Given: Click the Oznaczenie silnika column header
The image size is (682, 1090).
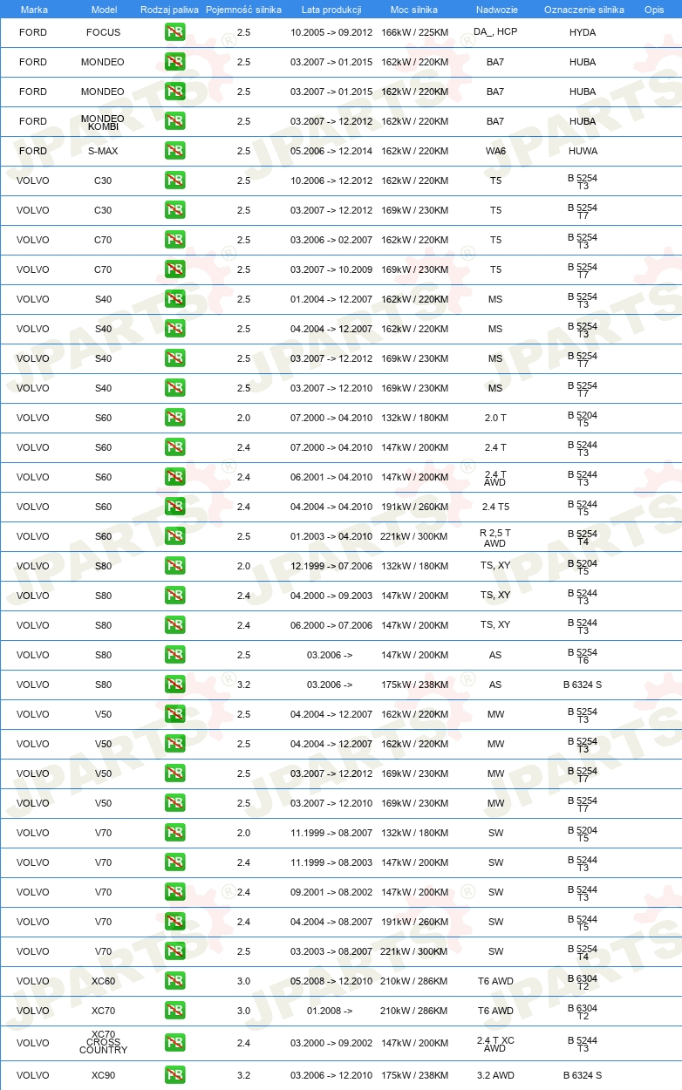Looking at the screenshot, I should (x=583, y=9).
